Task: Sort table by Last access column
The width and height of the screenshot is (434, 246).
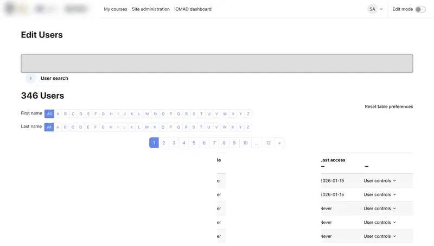Action: [x=333, y=160]
